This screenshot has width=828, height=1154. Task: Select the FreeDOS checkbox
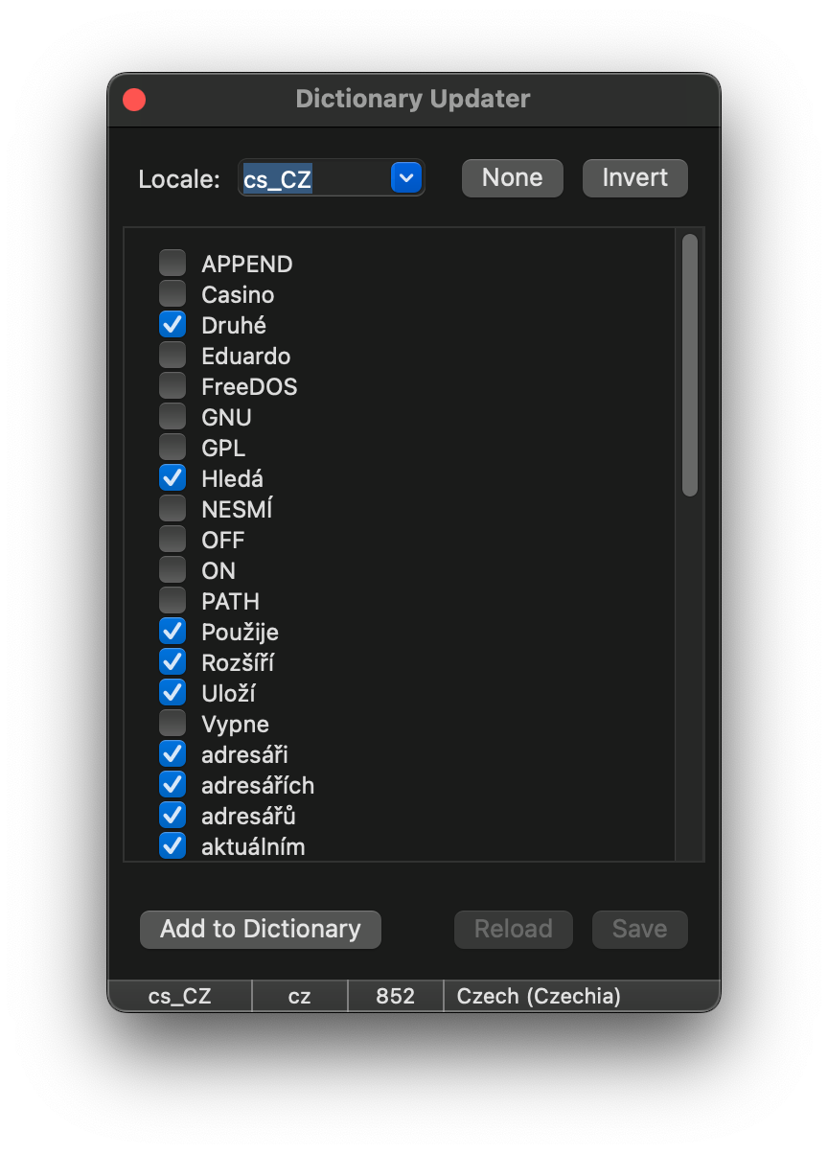click(x=172, y=386)
